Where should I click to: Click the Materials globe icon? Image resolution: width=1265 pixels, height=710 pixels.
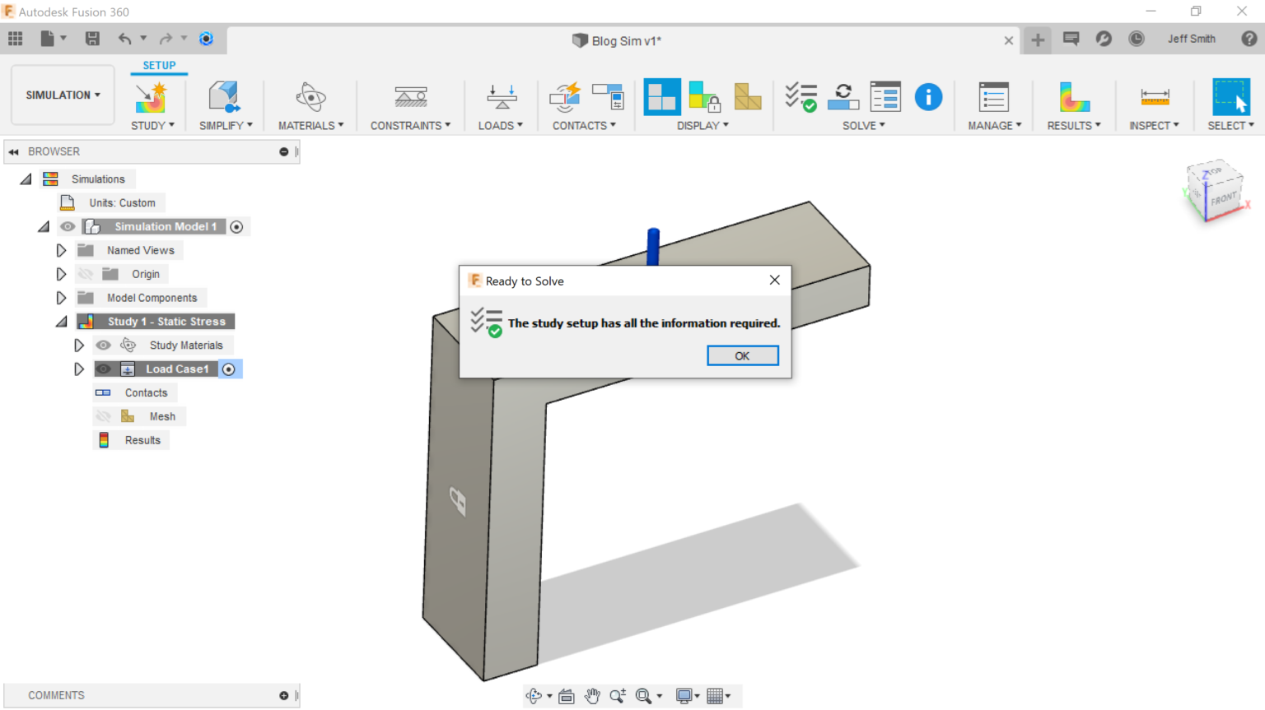point(310,98)
